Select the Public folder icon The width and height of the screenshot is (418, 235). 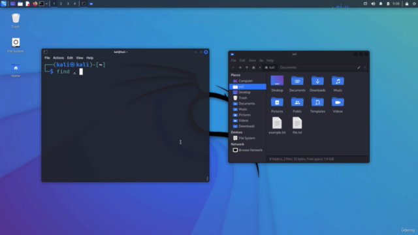click(x=297, y=104)
